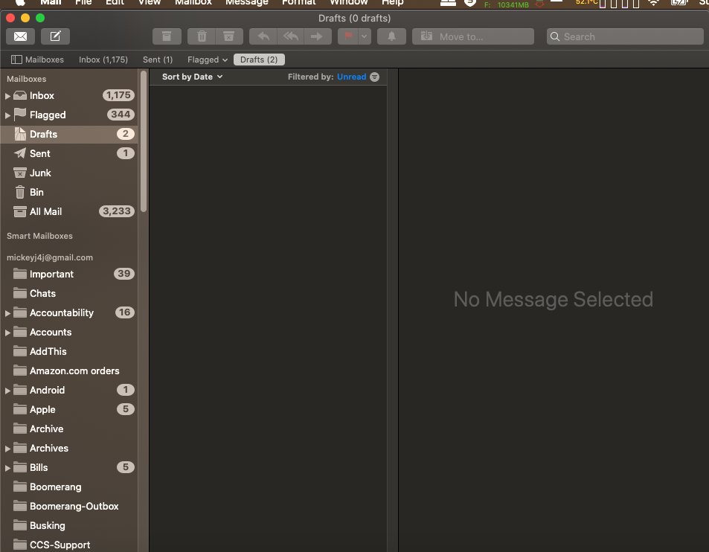The image size is (709, 552).
Task: Open the AddThis folder
Action: tap(69, 351)
